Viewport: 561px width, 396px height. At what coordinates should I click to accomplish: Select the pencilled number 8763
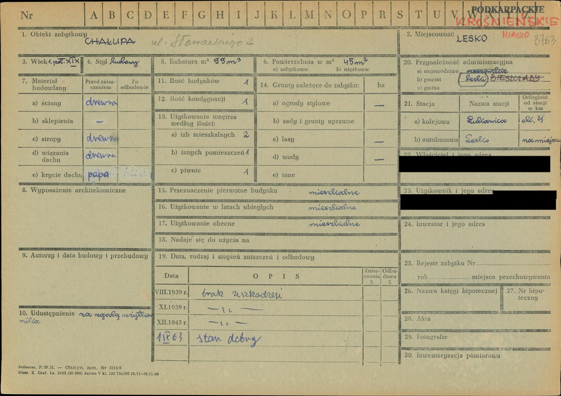coord(545,40)
